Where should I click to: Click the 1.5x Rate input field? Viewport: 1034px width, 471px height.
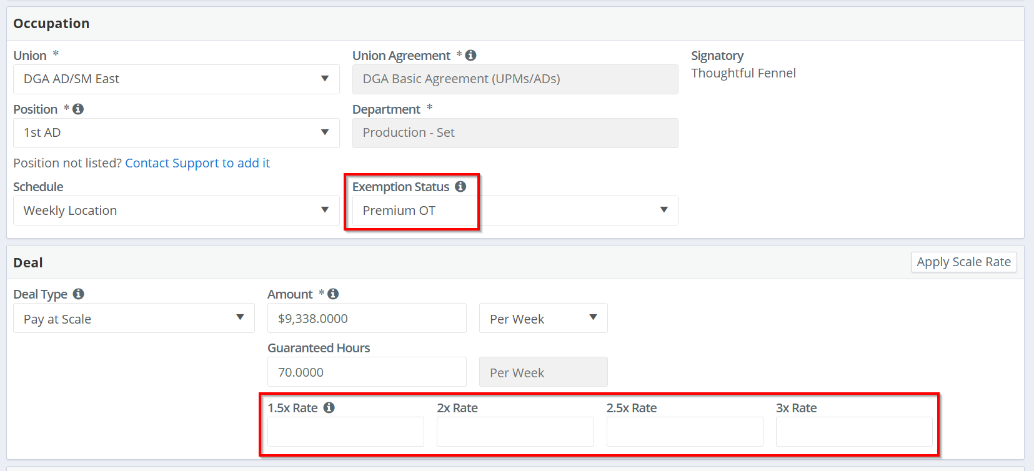point(345,432)
